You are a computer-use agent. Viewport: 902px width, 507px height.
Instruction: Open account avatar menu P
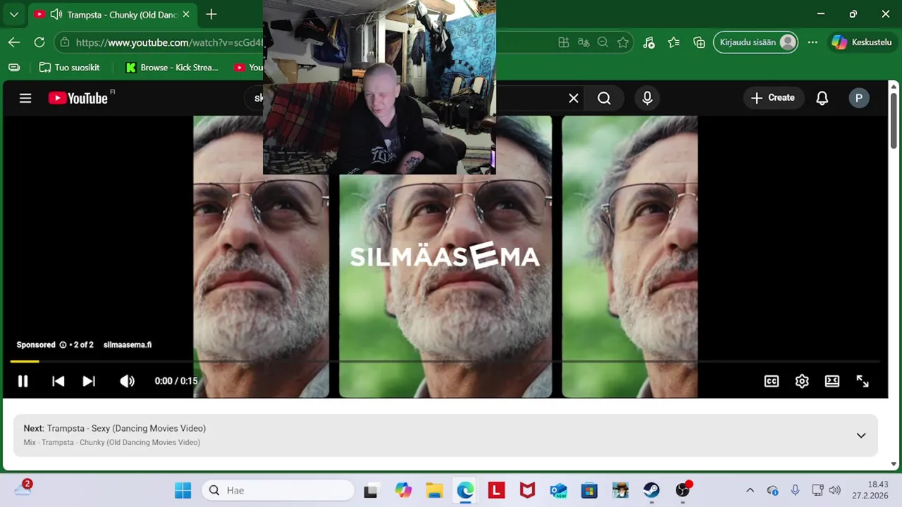[858, 98]
